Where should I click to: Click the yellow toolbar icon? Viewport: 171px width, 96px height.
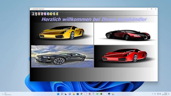(50, 14)
